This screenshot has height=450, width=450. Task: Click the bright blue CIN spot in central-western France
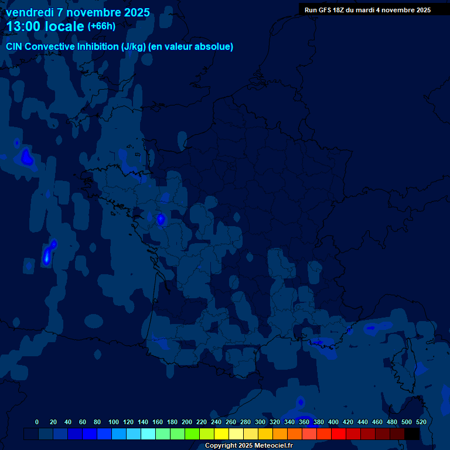pos(161,219)
